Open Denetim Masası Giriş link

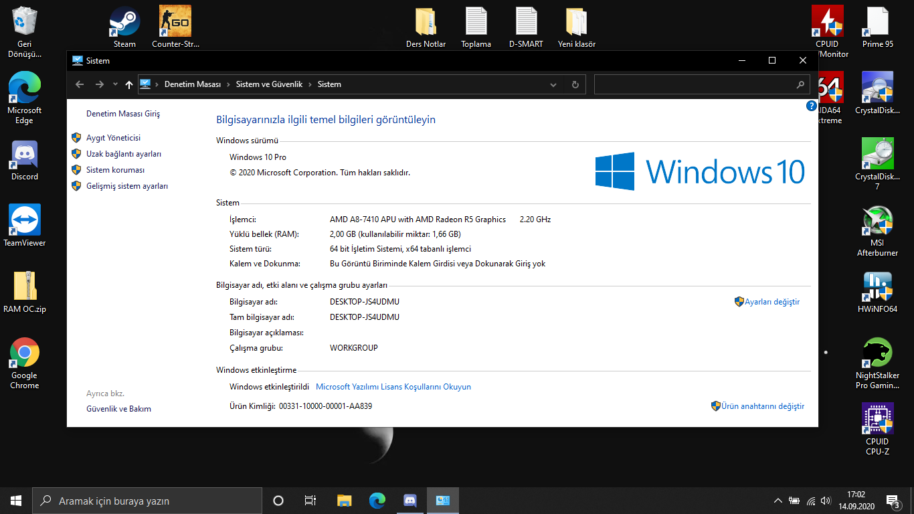pos(123,114)
